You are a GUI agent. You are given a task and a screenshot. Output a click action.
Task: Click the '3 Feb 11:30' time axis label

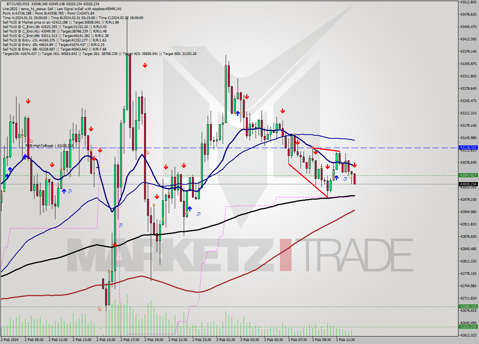[x=345, y=340]
